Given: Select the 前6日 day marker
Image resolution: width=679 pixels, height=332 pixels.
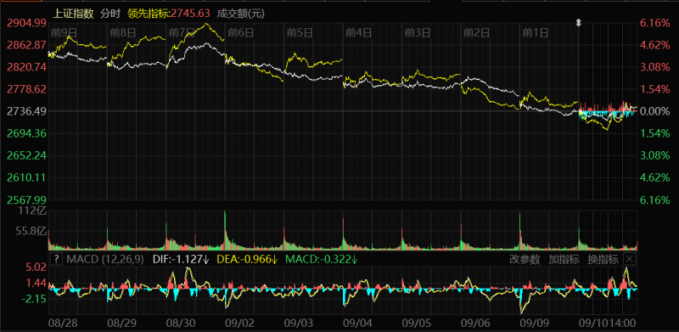Looking at the screenshot, I should (x=240, y=32).
